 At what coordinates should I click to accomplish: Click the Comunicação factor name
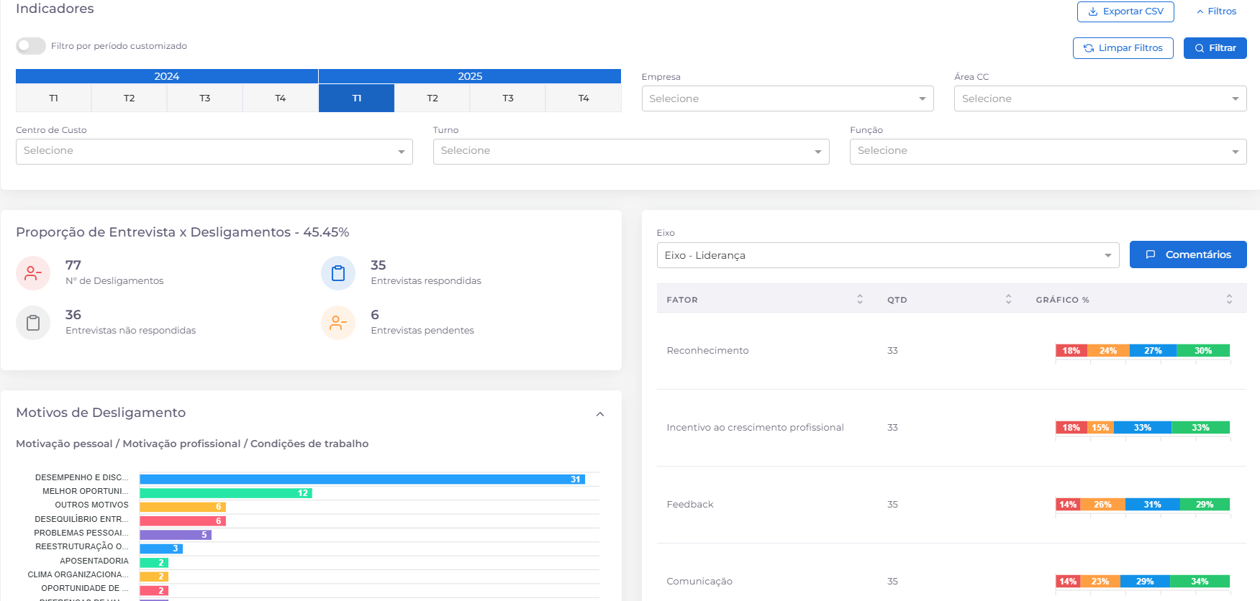(x=699, y=582)
